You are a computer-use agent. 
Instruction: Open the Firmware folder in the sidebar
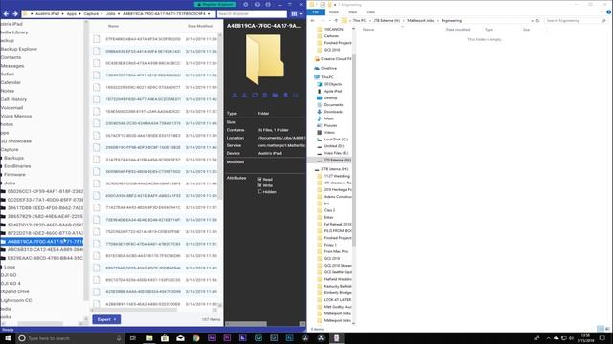pyautogui.click(x=15, y=175)
